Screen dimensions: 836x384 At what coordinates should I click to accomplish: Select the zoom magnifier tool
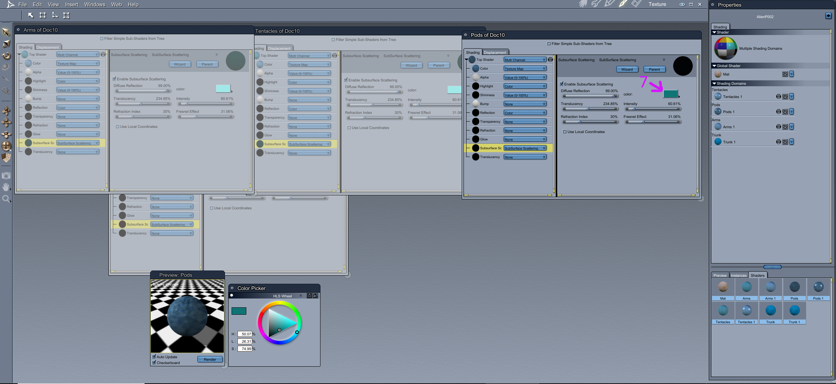pyautogui.click(x=6, y=199)
